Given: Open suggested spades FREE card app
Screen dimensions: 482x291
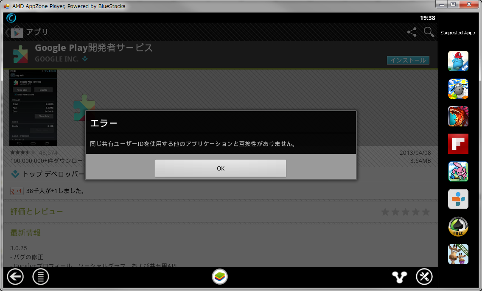Looking at the screenshot, I should coord(458,227).
